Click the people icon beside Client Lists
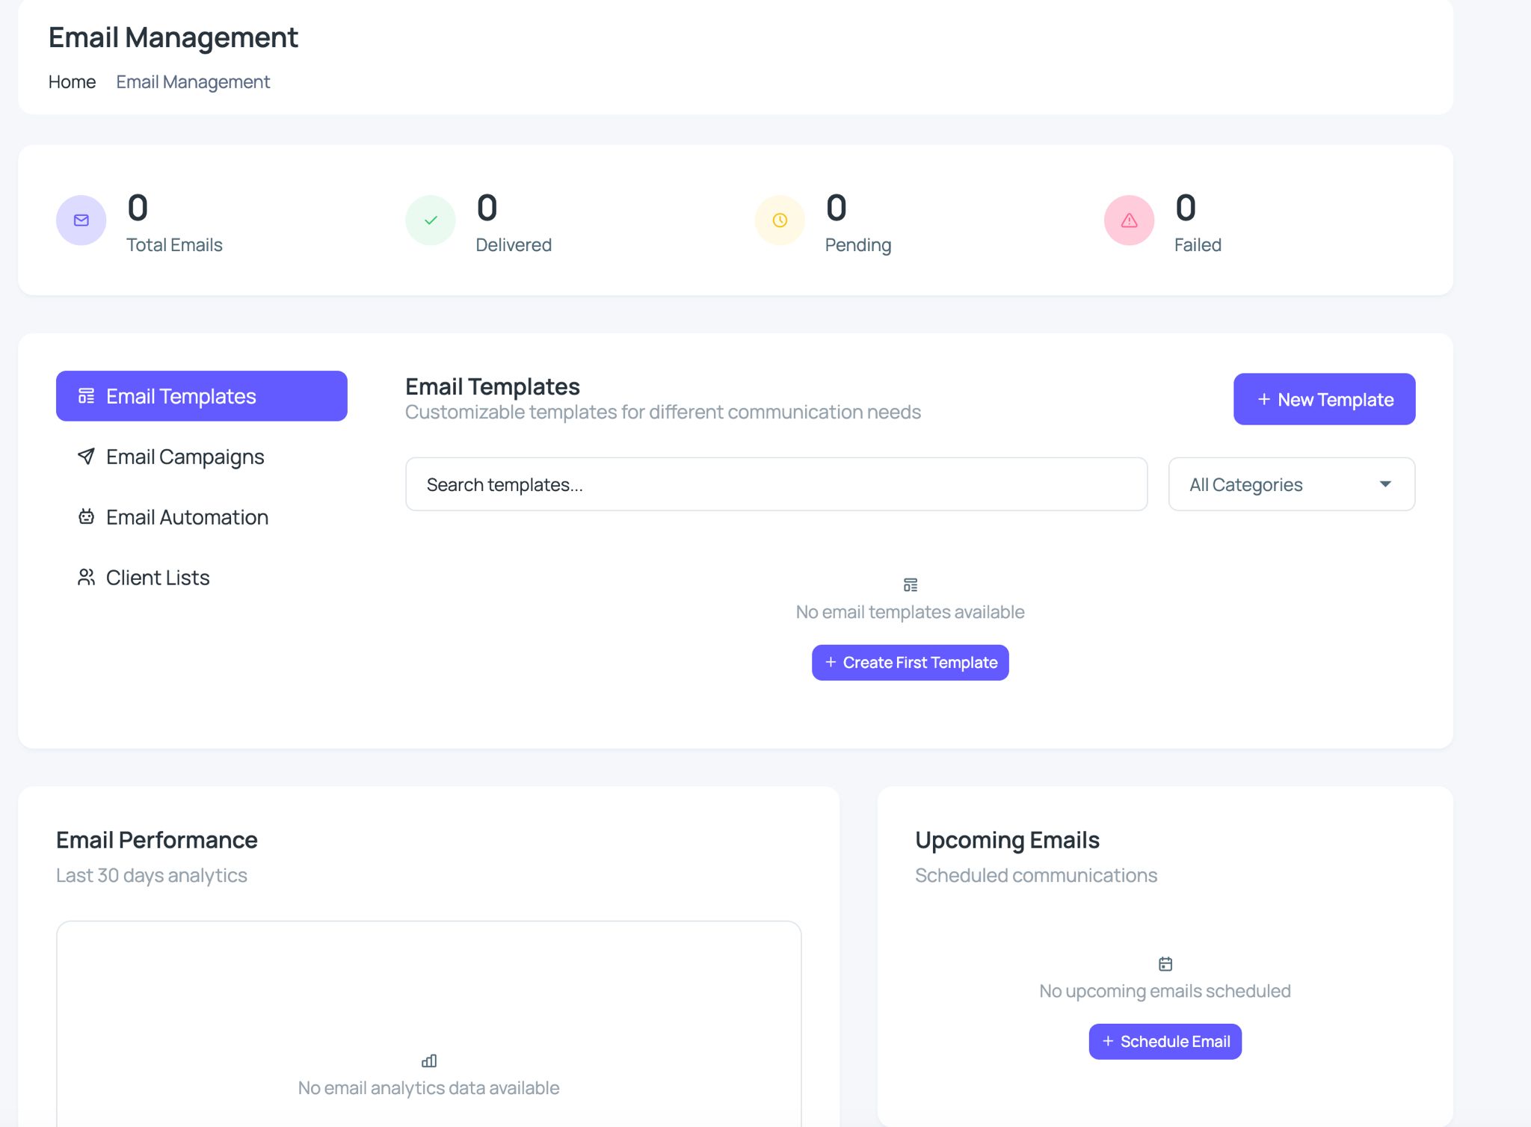The height and width of the screenshot is (1127, 1531). tap(87, 577)
